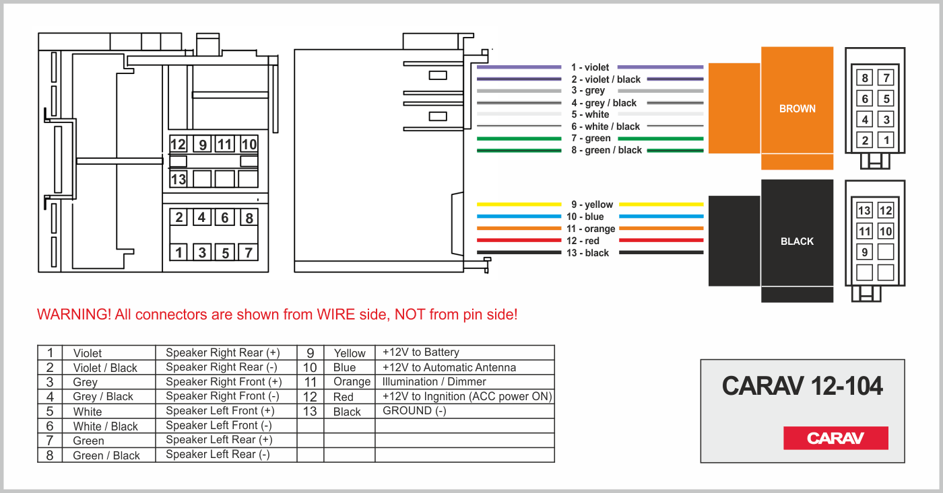Click pin 2 on the left plug drawing
943x493 pixels.
178,217
